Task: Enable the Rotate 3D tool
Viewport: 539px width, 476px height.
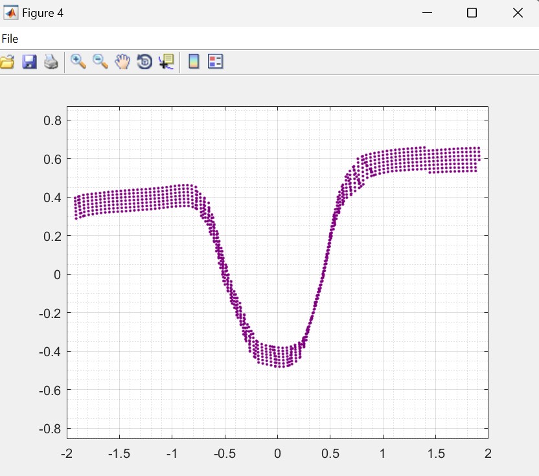Action: [x=144, y=62]
